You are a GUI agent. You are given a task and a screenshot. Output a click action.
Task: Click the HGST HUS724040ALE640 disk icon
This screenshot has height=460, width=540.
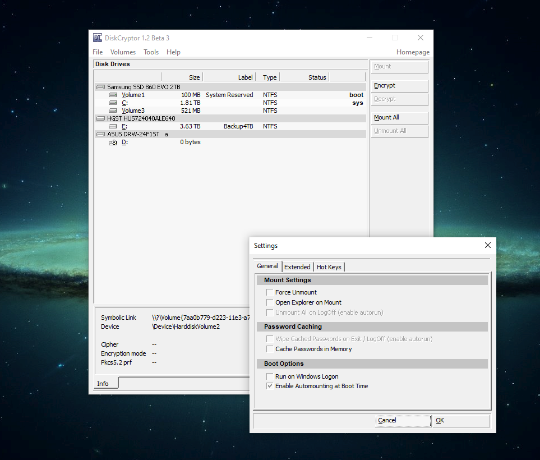pyautogui.click(x=100, y=118)
